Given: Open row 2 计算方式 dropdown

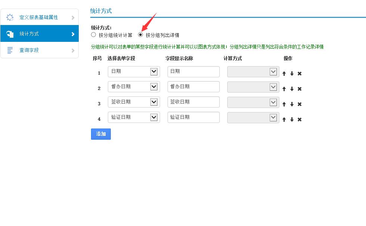Looking at the screenshot, I should pos(253,87).
